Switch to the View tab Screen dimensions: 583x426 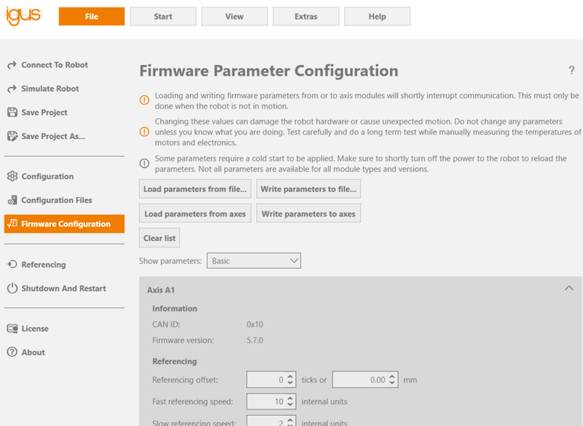(x=234, y=16)
